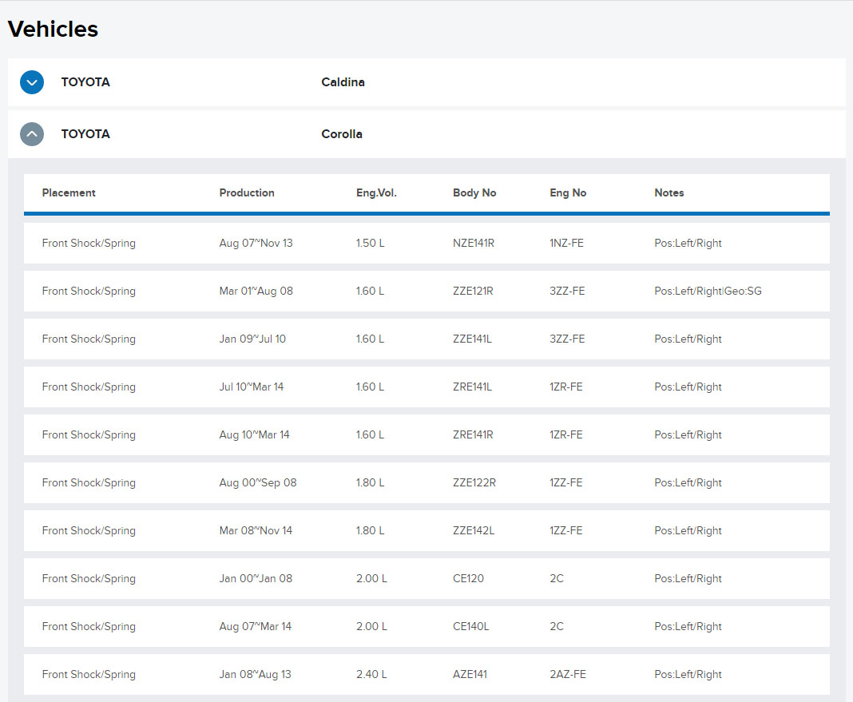Click Front Shock/Spring in CE120 row
The image size is (853, 702).
89,578
